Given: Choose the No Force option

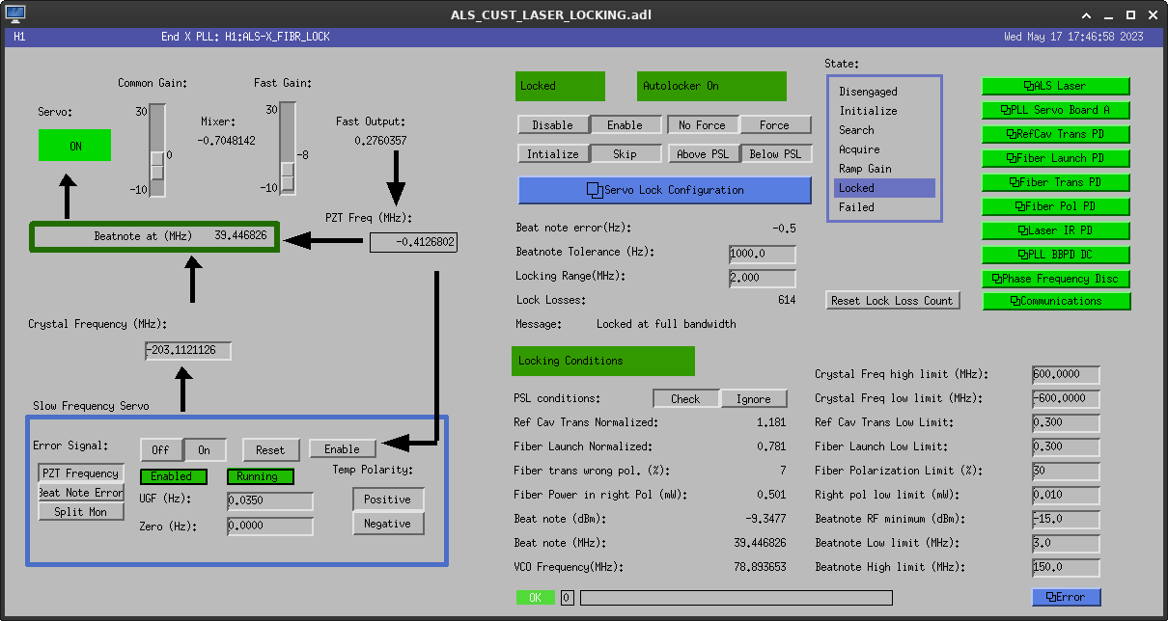Looking at the screenshot, I should click(703, 125).
